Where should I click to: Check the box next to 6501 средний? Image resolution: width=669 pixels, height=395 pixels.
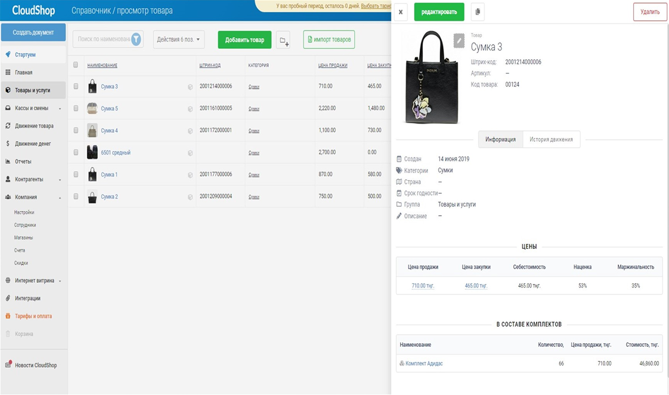76,153
